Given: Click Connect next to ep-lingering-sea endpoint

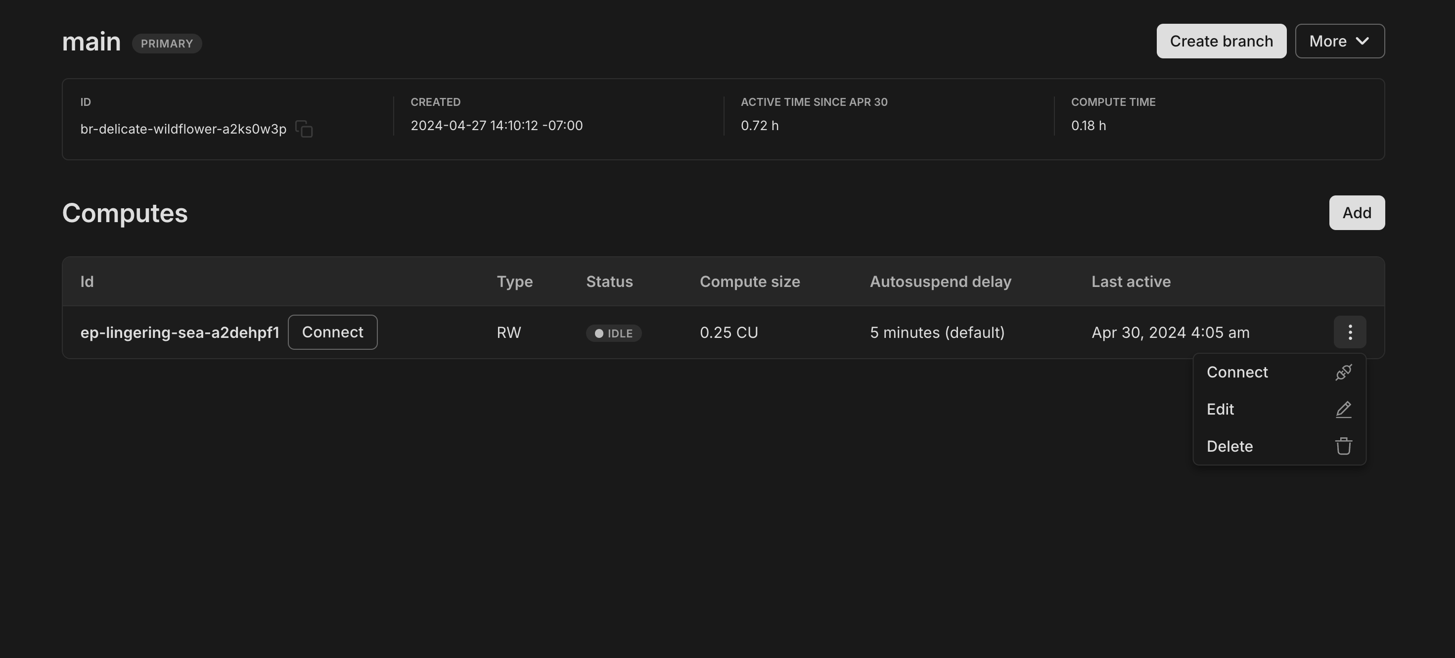Looking at the screenshot, I should point(332,332).
